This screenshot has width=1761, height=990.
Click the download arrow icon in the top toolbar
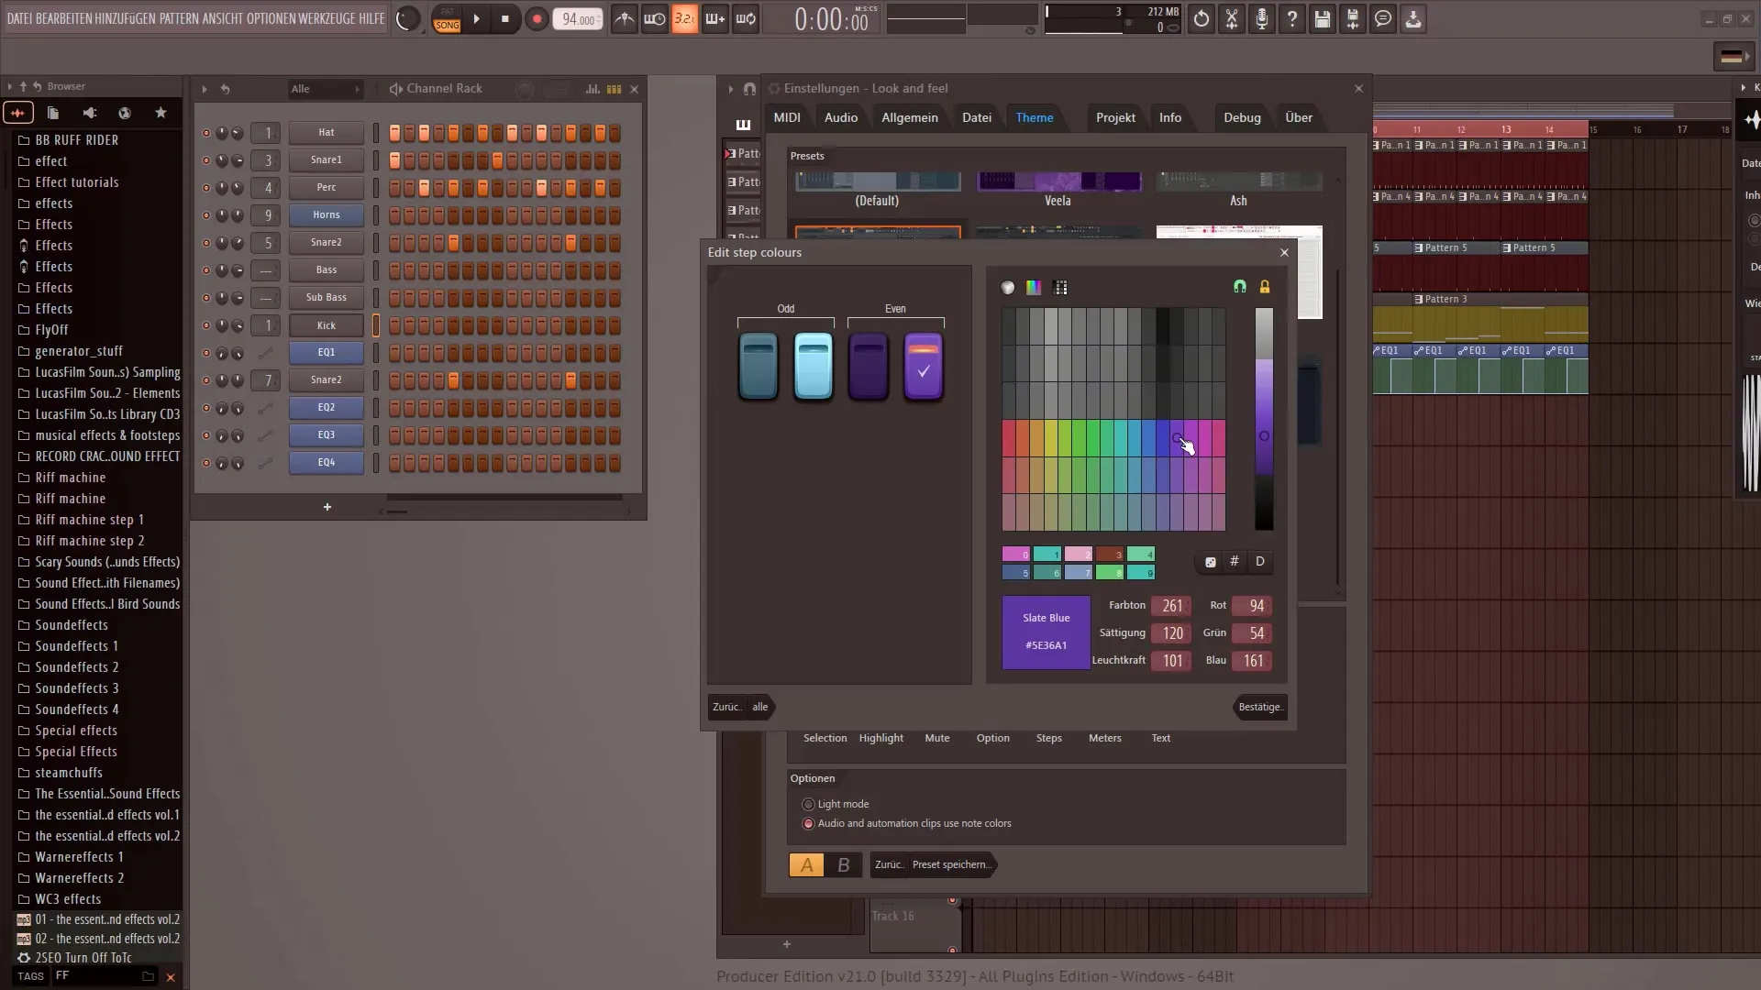[x=1413, y=19]
